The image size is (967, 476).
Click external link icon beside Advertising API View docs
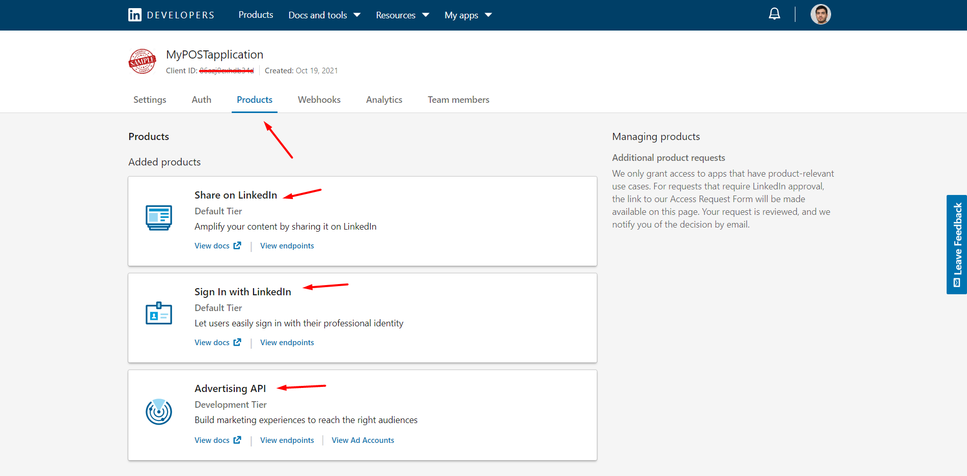[x=237, y=440]
